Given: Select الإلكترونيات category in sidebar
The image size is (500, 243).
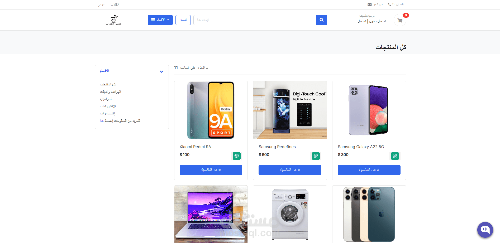Looking at the screenshot, I should (108, 106).
